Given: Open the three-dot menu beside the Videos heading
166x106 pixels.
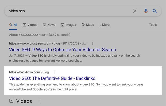Looking at the screenshot, I should tap(40, 101).
